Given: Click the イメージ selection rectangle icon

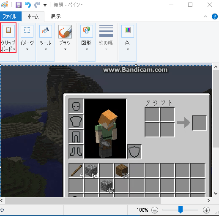Looking at the screenshot, I should click(x=27, y=30).
